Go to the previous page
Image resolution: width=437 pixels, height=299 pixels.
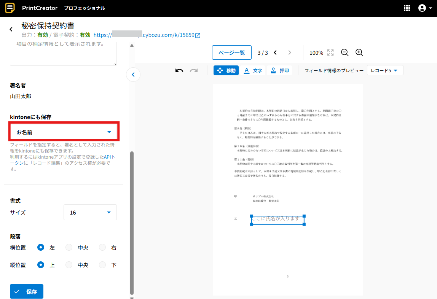coord(276,53)
